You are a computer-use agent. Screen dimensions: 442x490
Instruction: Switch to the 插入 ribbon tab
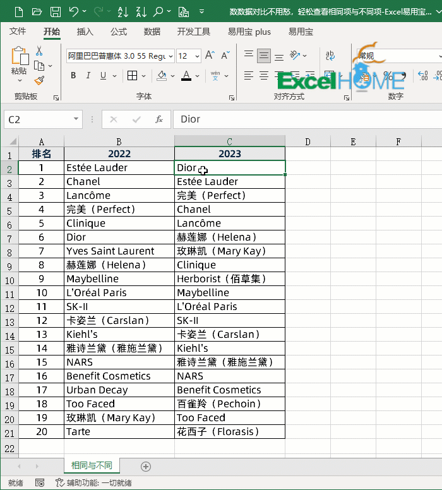[85, 32]
